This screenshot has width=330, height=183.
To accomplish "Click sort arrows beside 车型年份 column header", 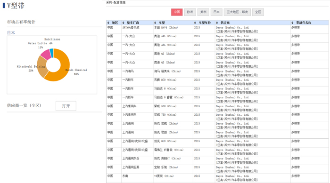I will pos(195,23).
